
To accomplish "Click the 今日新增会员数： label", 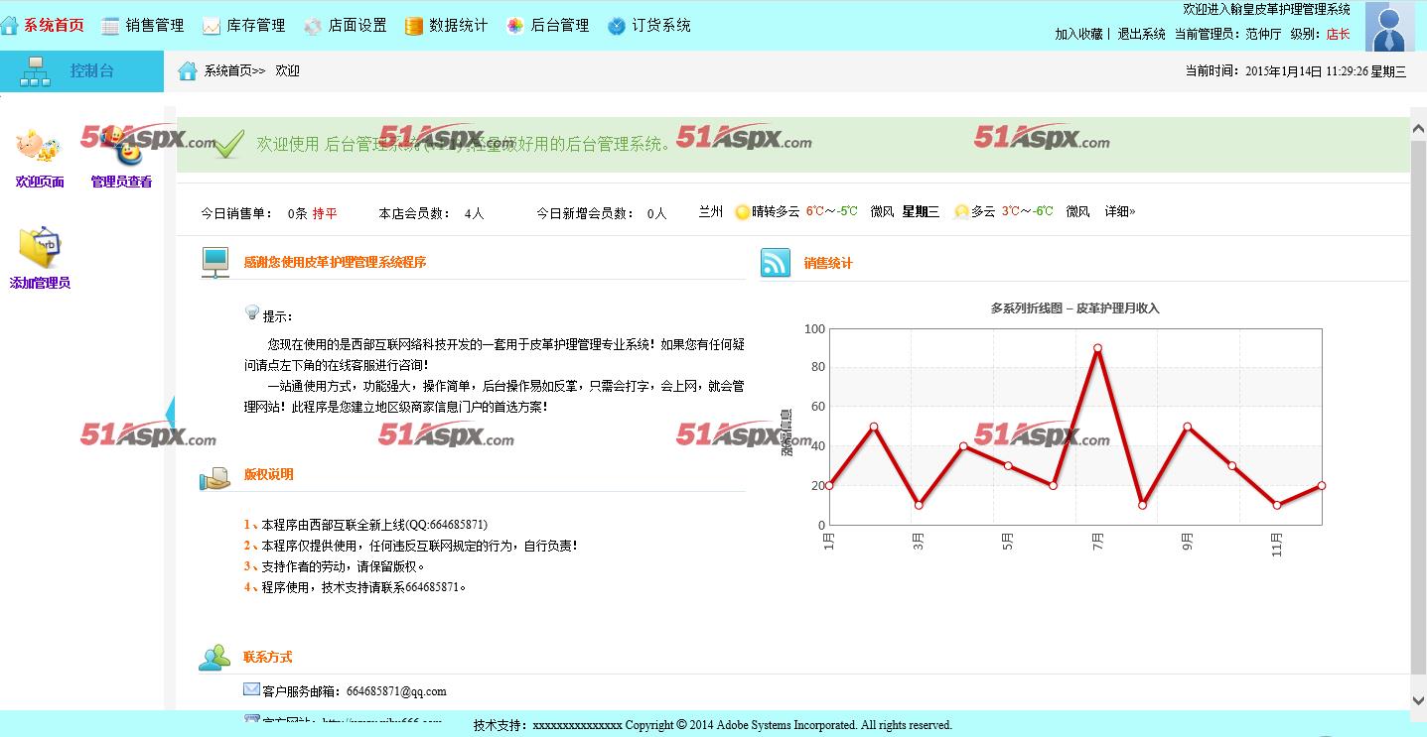I will [585, 213].
